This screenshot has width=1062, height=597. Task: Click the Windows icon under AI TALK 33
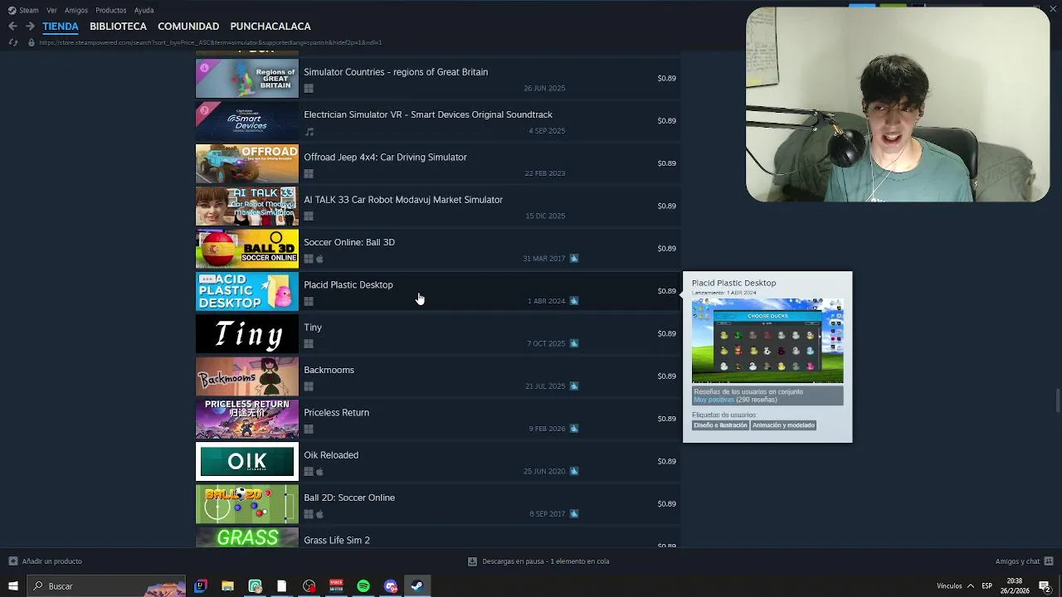click(x=309, y=216)
